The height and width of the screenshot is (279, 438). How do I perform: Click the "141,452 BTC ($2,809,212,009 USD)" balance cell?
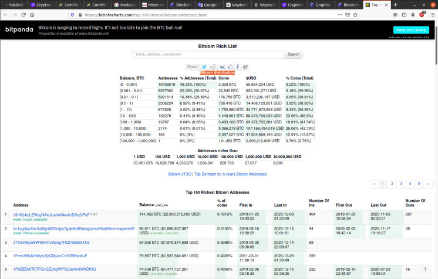[x=170, y=214]
